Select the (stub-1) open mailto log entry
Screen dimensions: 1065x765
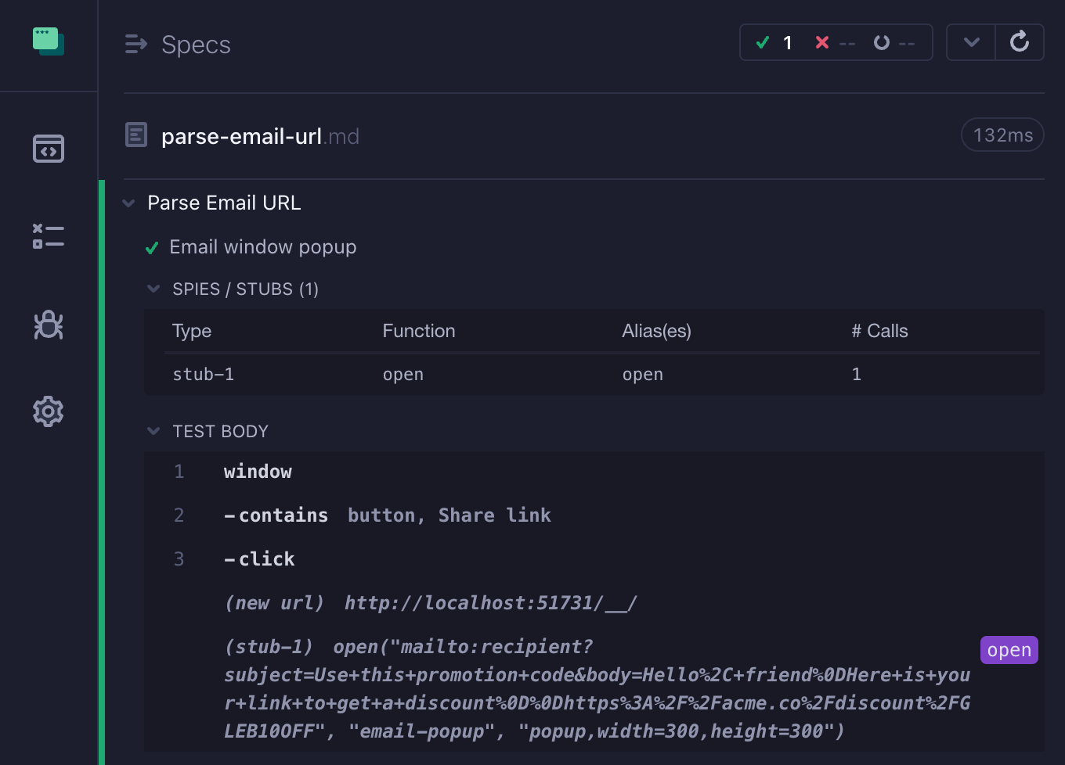pyautogui.click(x=594, y=689)
